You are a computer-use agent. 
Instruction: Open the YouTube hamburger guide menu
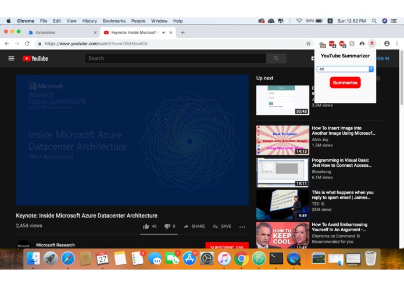point(12,59)
